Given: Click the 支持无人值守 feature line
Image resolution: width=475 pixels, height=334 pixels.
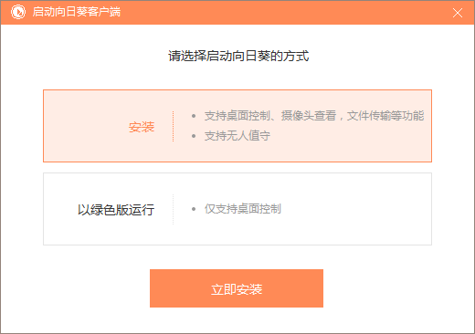Looking at the screenshot, I should pos(237,136).
